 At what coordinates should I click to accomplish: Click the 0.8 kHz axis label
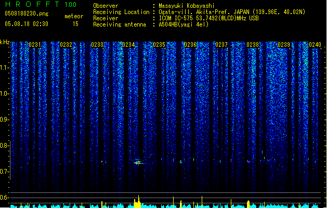[5, 146]
